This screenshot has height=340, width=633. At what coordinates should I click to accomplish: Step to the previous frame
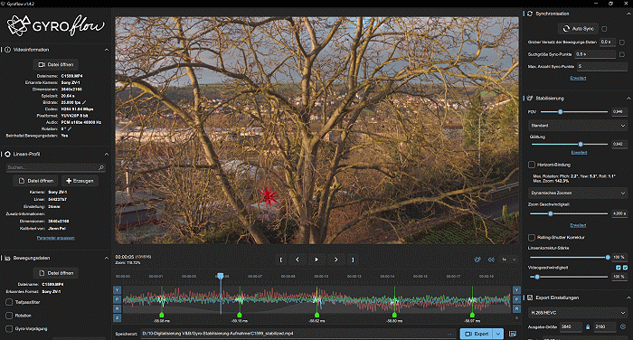pos(298,260)
